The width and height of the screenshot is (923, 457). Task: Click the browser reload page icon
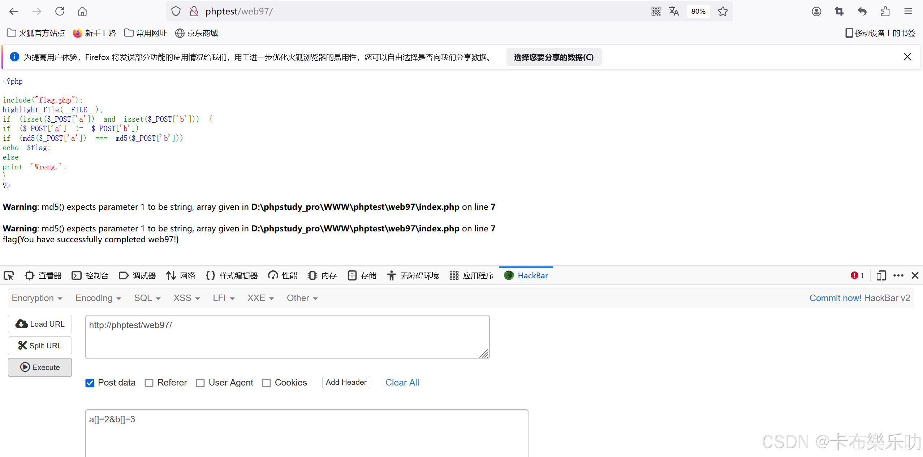60,12
